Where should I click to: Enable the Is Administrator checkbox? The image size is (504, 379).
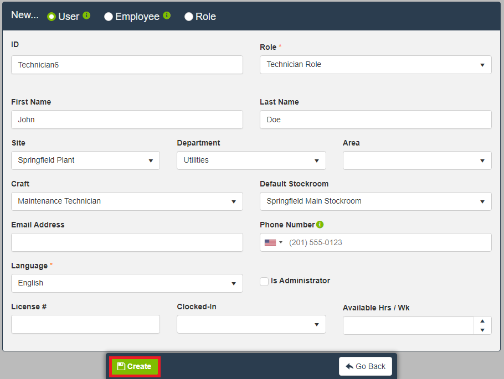point(264,281)
